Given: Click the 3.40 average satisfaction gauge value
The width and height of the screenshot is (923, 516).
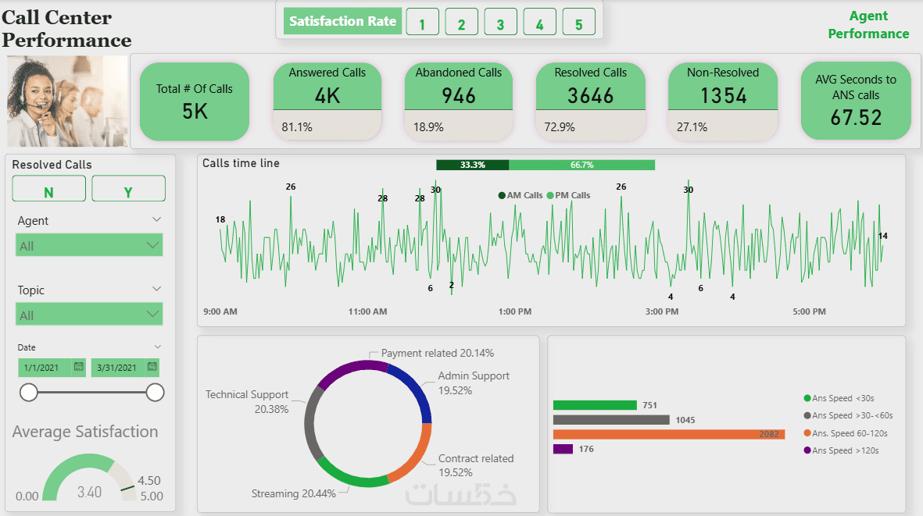Looking at the screenshot, I should [x=89, y=492].
